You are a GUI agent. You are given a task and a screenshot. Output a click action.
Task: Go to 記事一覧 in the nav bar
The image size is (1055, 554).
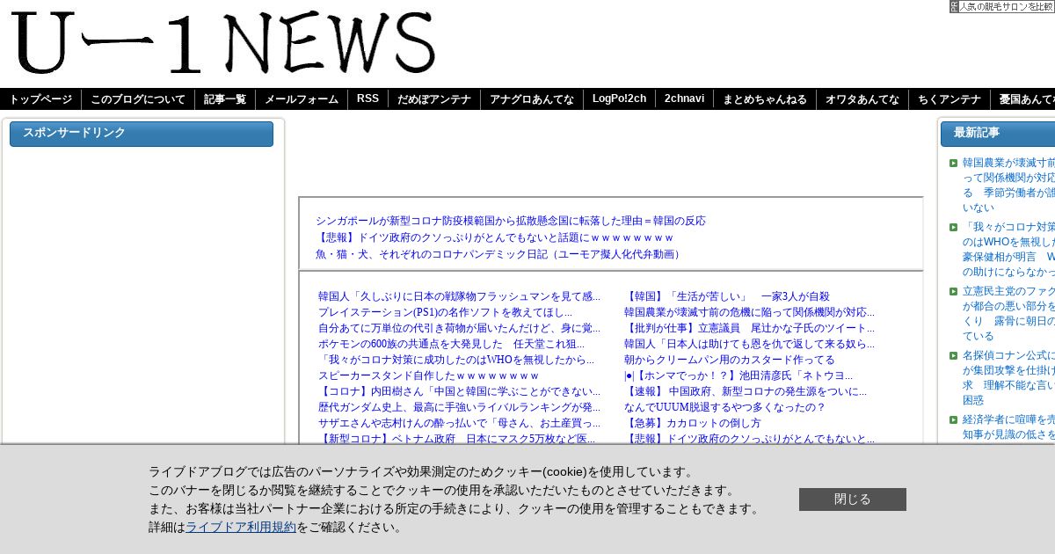[225, 99]
